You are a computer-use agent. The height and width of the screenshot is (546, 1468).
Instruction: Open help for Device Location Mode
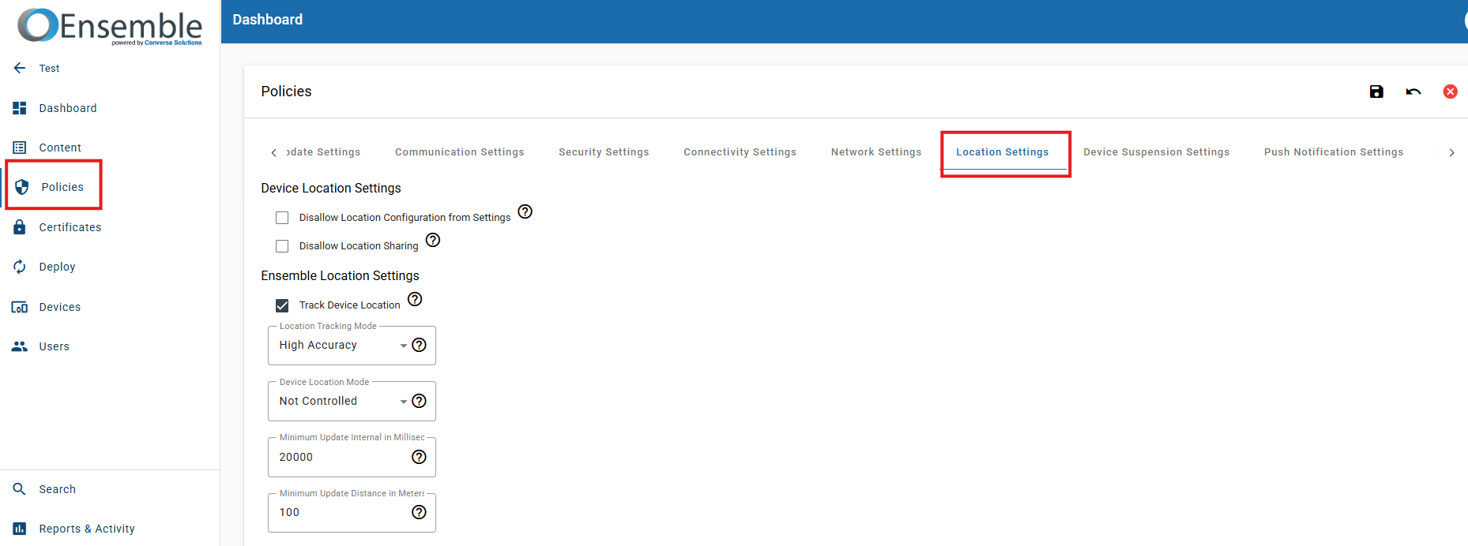(x=420, y=401)
